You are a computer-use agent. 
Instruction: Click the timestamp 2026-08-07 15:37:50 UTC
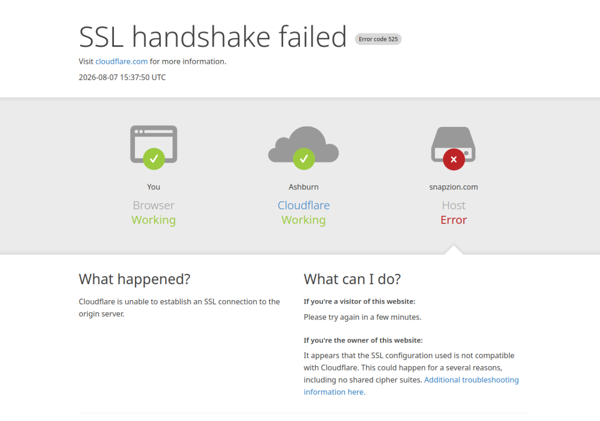coord(122,77)
